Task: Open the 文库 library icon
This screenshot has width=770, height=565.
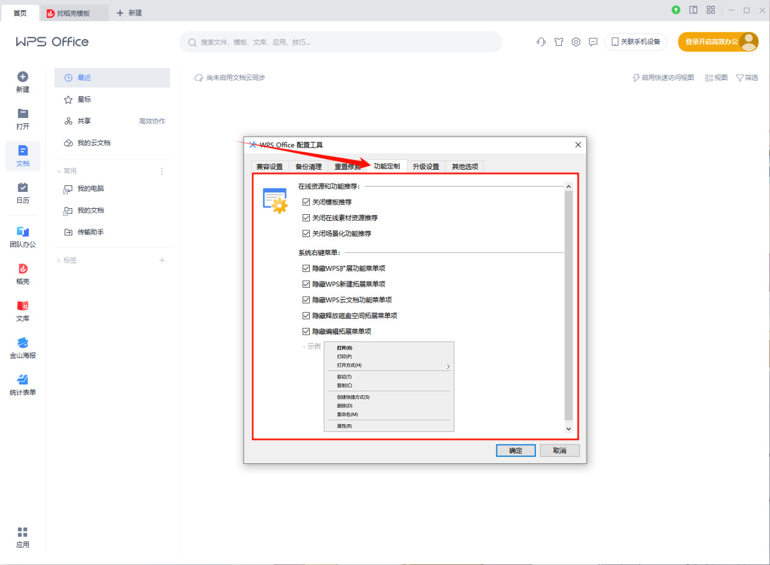Action: tap(23, 306)
